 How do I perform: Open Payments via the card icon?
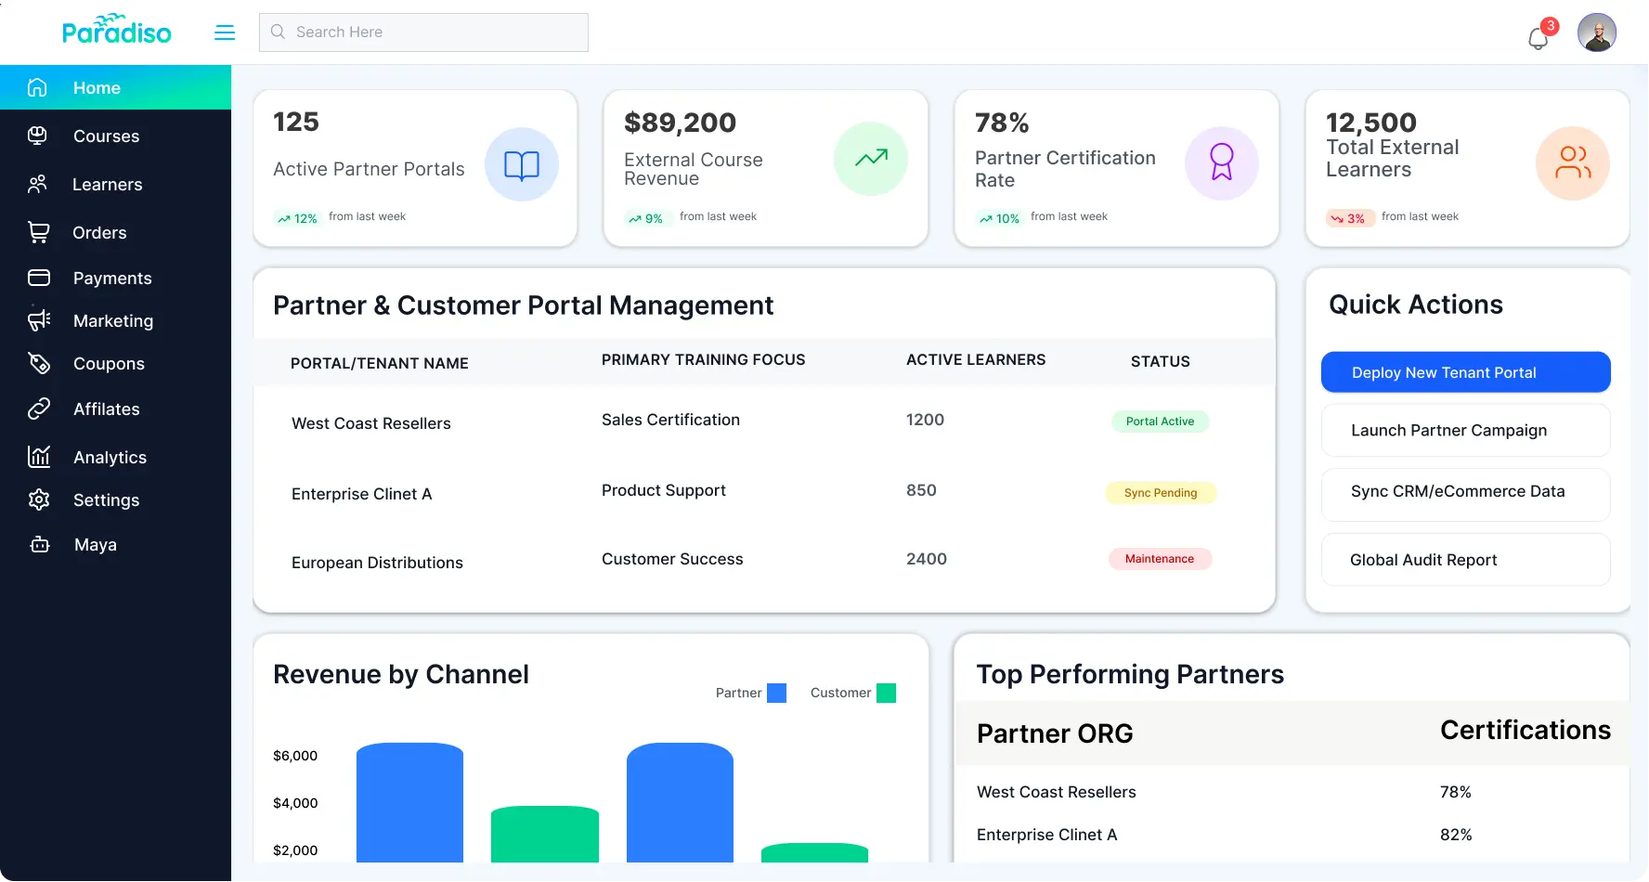pyautogui.click(x=37, y=278)
